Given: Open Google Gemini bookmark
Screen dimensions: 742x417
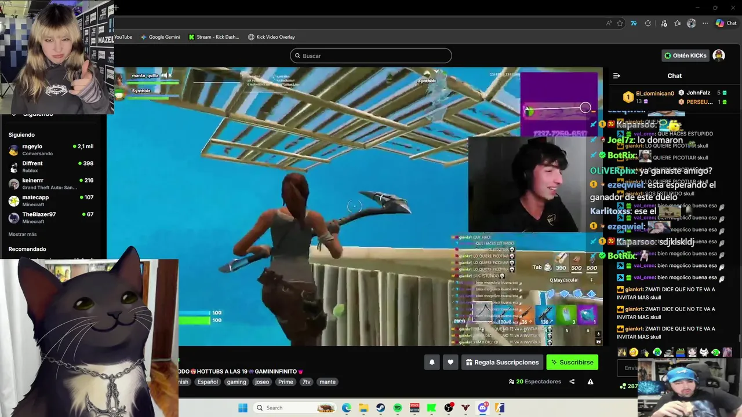Looking at the screenshot, I should click(x=160, y=37).
